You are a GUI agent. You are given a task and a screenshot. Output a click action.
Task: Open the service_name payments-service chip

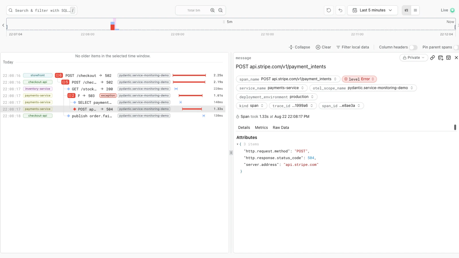coord(272,88)
